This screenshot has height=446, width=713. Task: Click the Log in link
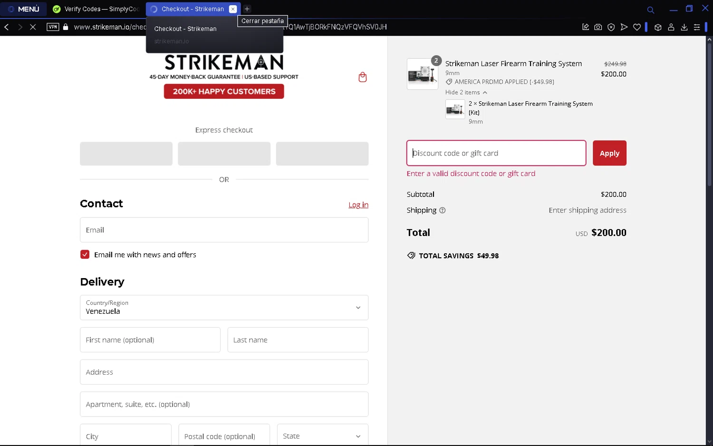358,204
